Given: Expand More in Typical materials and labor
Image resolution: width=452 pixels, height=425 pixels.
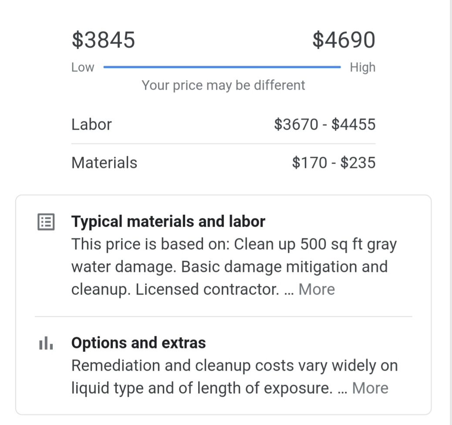Looking at the screenshot, I should point(317,289).
